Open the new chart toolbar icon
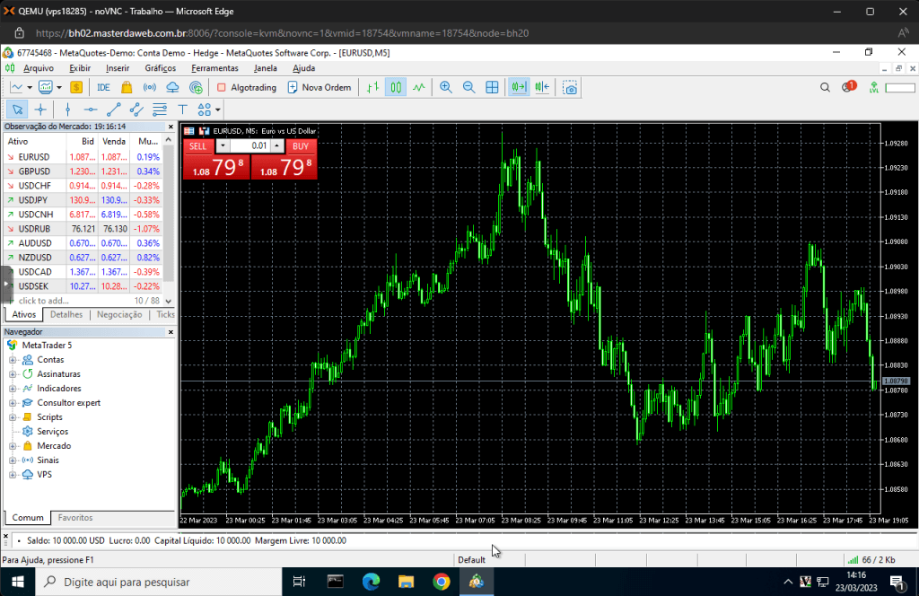Screen dimensions: 919x596 16,87
